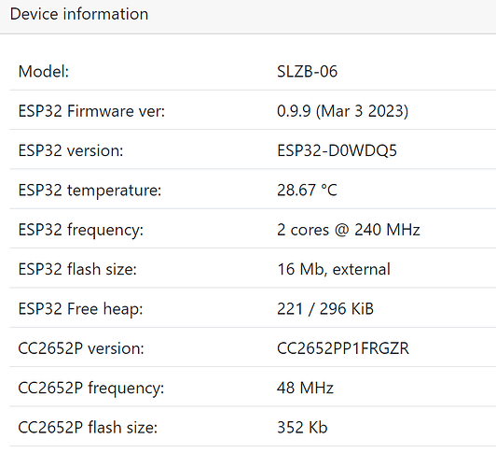This screenshot has height=467, width=496.
Task: Click the ESP32 frequency label
Action: coord(81,230)
